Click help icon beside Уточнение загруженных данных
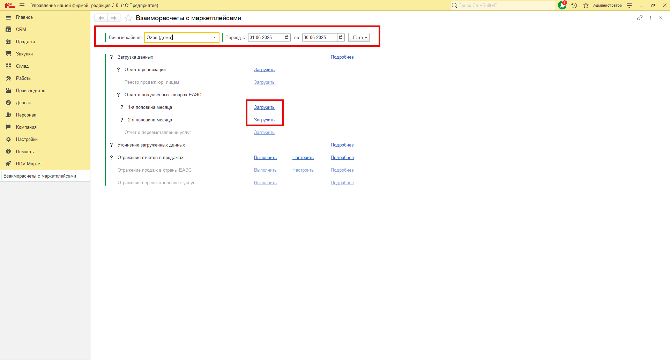Viewport: 670px width, 360px height. coord(111,145)
